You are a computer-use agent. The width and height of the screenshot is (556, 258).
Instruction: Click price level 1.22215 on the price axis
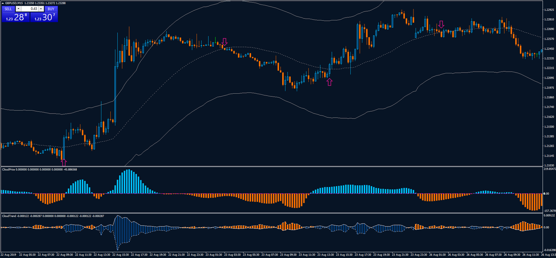(549, 68)
